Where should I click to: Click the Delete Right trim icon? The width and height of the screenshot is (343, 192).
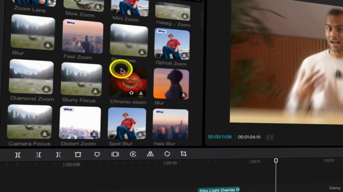(x=58, y=155)
